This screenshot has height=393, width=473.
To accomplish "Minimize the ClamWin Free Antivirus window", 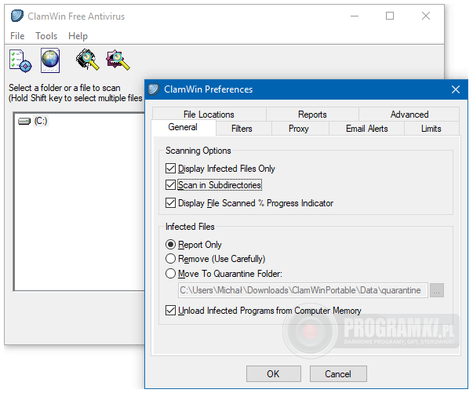I will tap(355, 16).
